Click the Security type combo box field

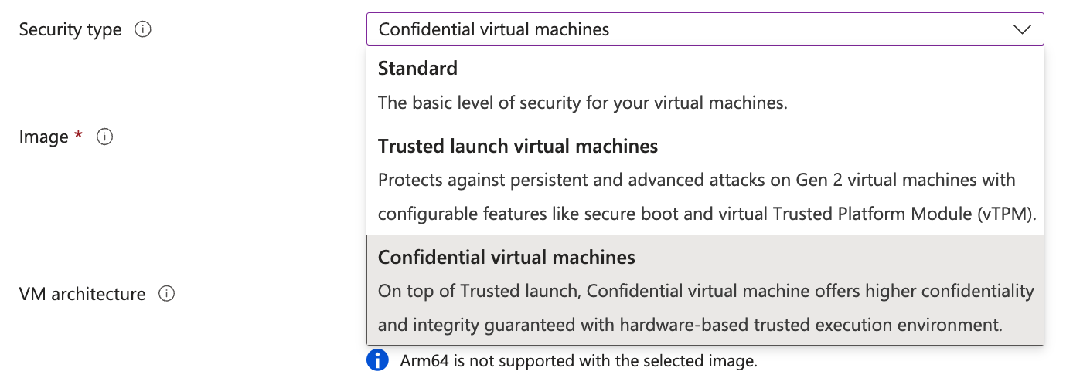coord(705,29)
